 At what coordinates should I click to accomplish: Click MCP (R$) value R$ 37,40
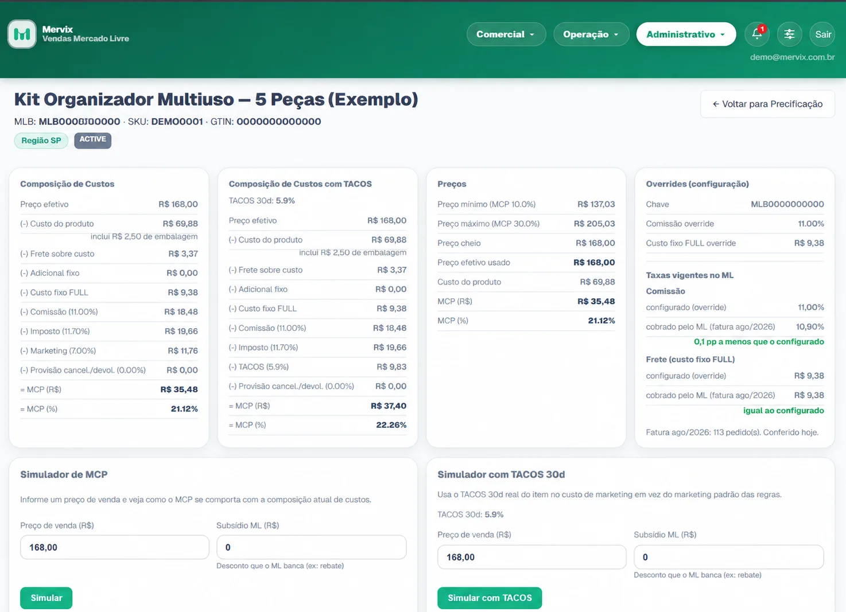point(389,406)
